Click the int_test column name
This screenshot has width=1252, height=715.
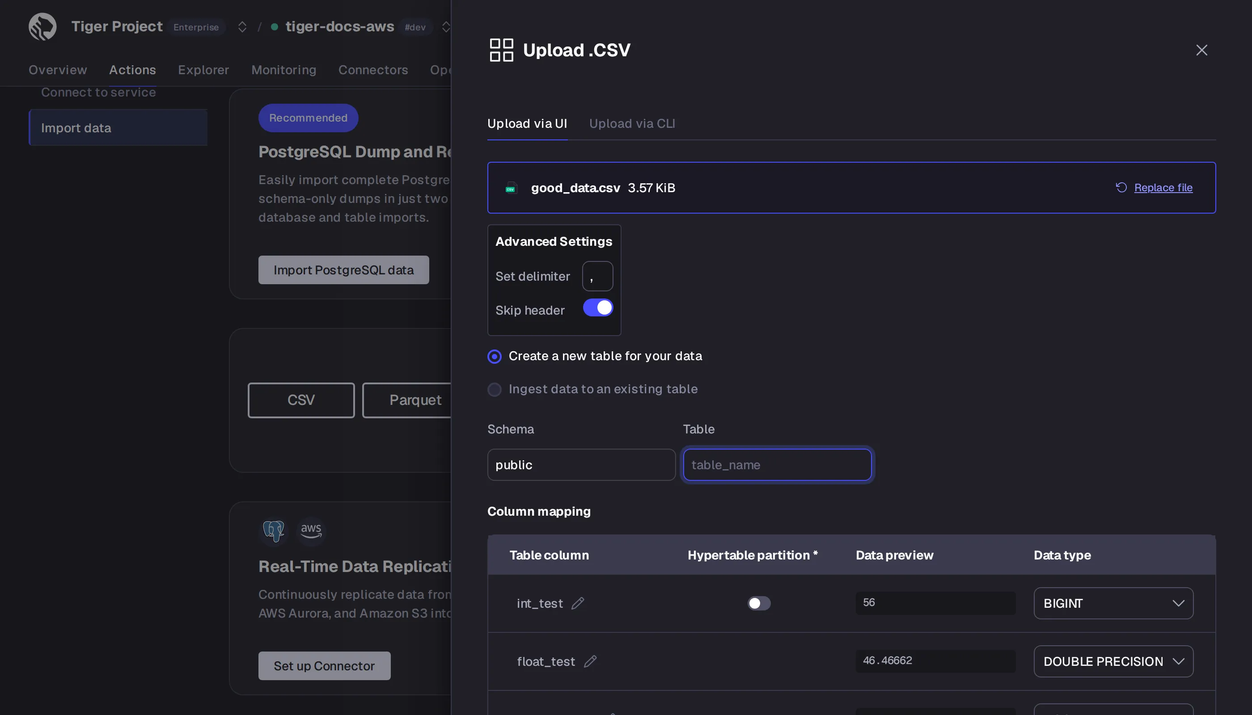[540, 604]
